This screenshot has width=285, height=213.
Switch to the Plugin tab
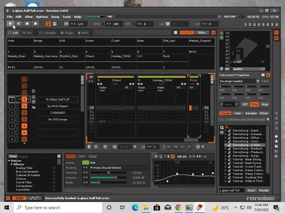tap(67, 33)
